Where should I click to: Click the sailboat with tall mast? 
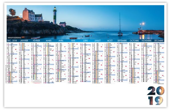click(120, 24)
